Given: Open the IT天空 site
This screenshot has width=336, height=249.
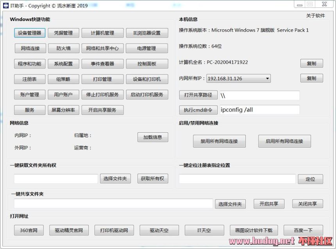Looking at the screenshot, I should 204,230.
